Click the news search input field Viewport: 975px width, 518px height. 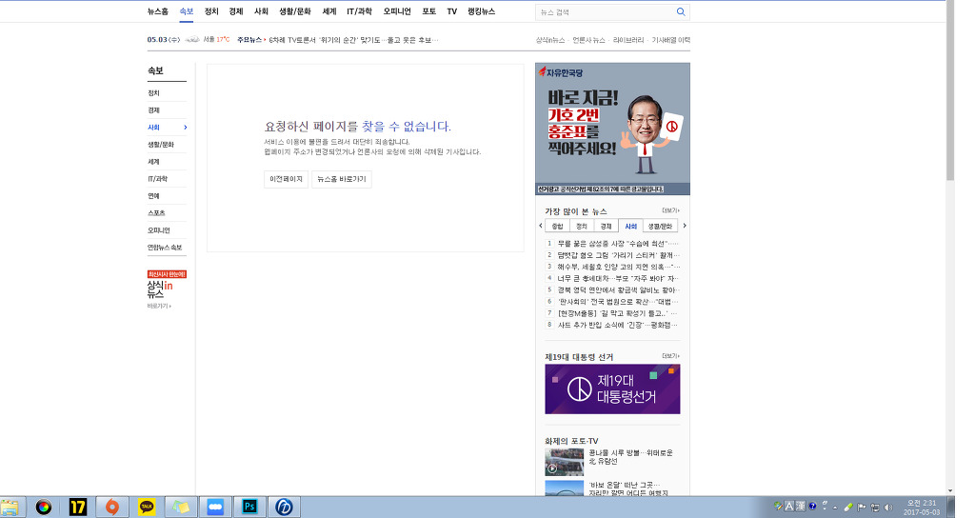coord(606,11)
